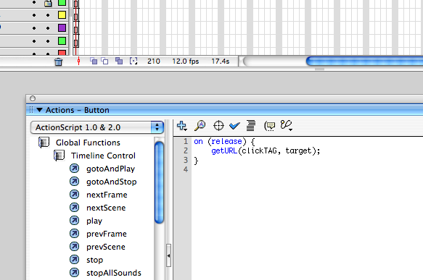This screenshot has height=280, width=423.
Task: Click the arrow icon beside stop
Action: (75, 260)
